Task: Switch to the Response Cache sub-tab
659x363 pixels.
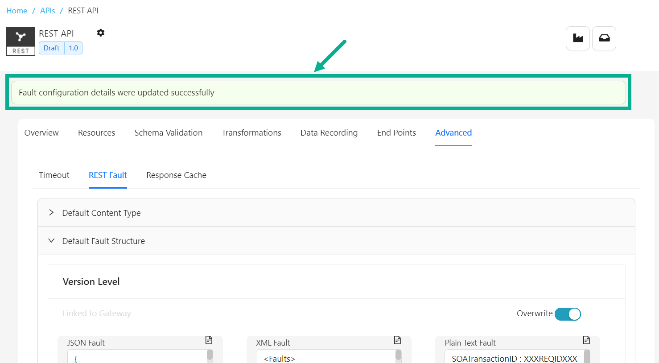Action: click(176, 175)
